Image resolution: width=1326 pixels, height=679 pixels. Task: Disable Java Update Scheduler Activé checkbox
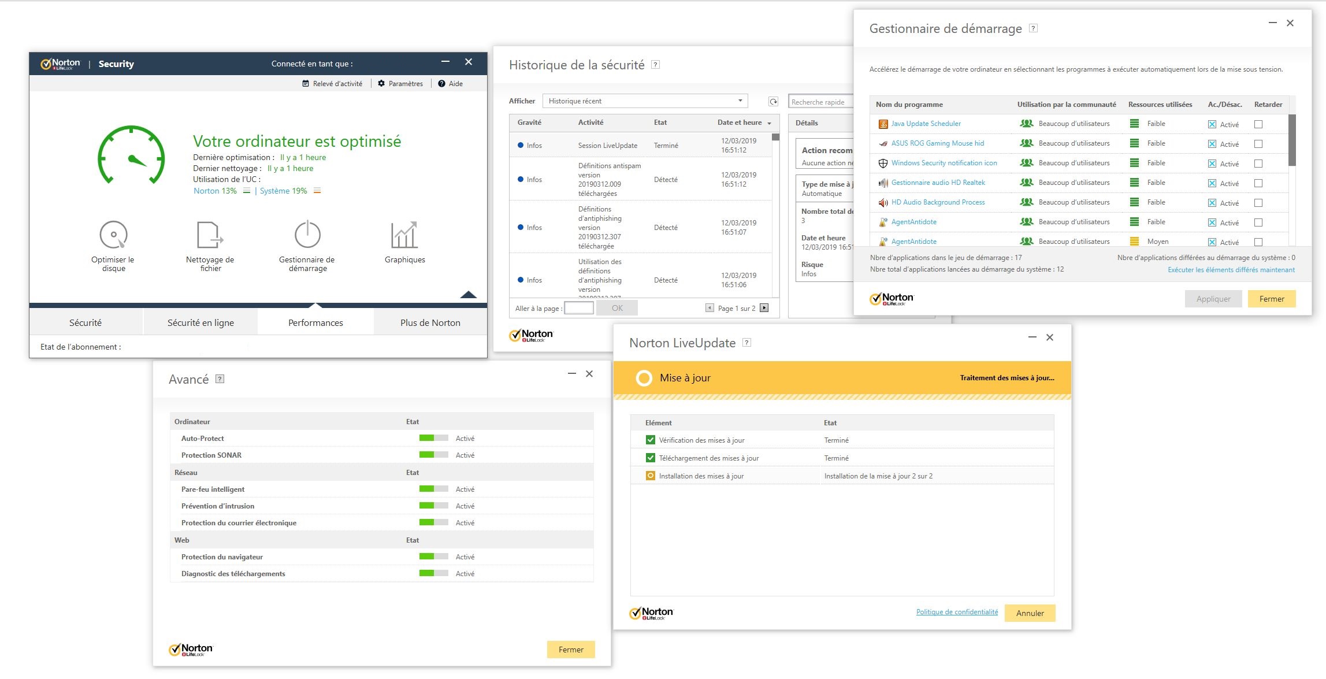[x=1212, y=124]
